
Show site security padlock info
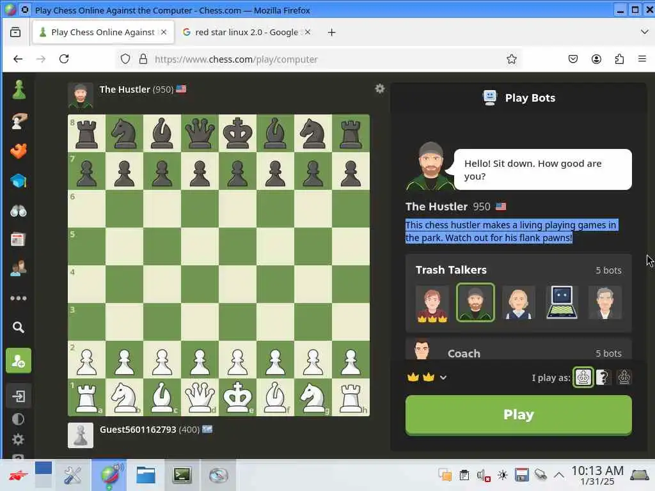tap(143, 59)
